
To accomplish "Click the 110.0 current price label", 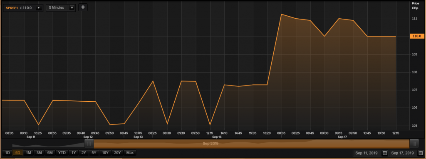I will click(x=416, y=36).
